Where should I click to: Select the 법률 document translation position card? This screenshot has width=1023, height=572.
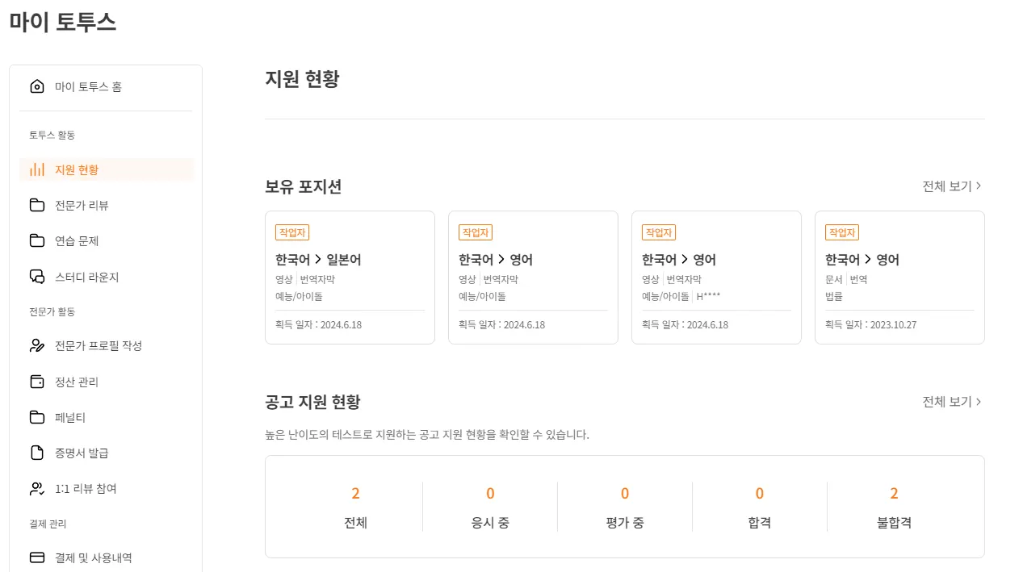tap(899, 278)
